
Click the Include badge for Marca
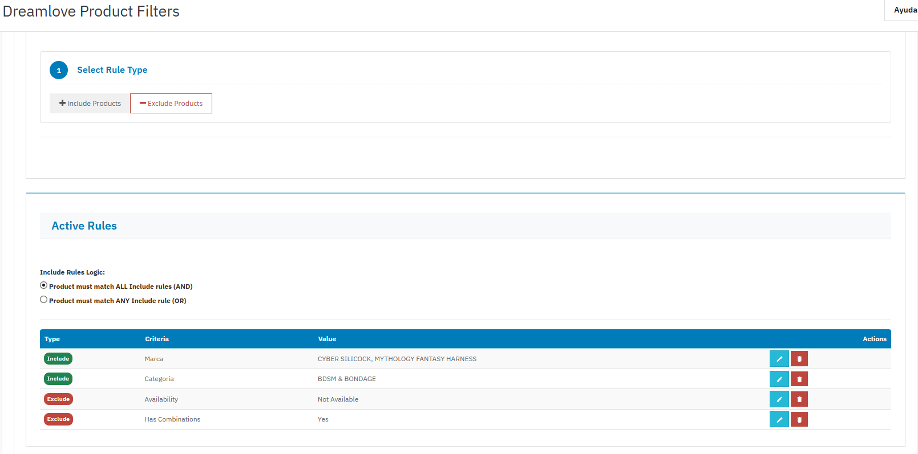pos(58,359)
